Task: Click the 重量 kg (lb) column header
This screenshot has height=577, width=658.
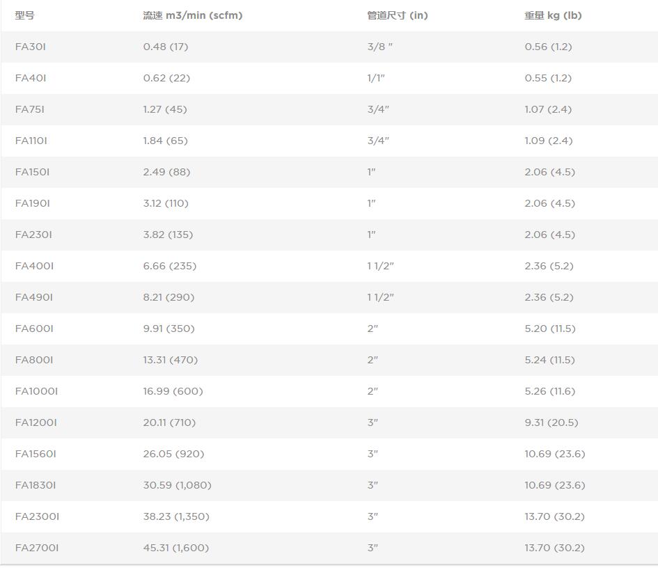Action: [x=553, y=15]
